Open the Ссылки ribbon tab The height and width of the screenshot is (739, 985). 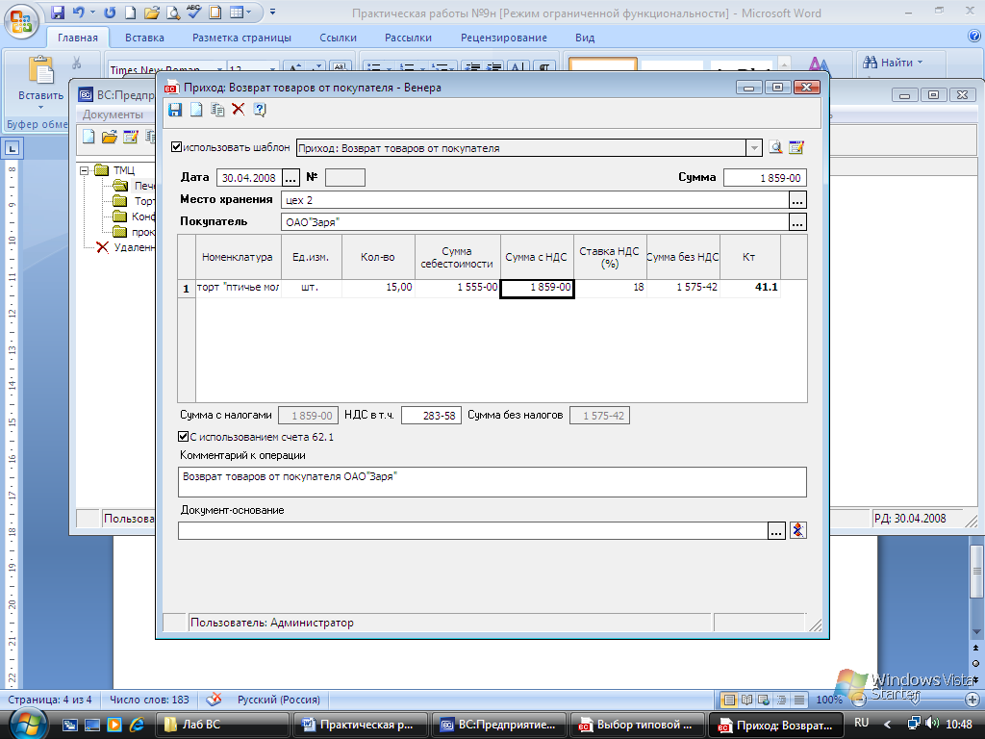pyautogui.click(x=338, y=38)
